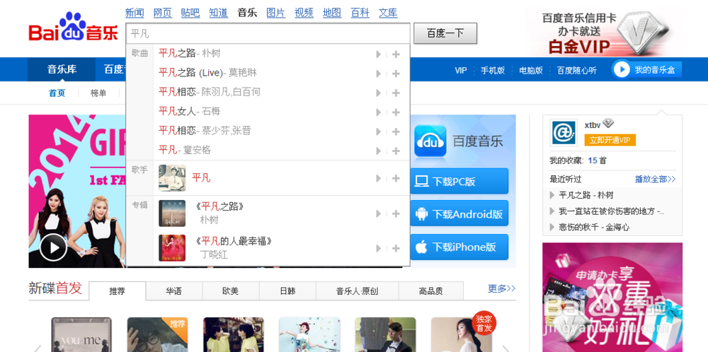Select the 音乐库 navigation tab

pyautogui.click(x=62, y=69)
